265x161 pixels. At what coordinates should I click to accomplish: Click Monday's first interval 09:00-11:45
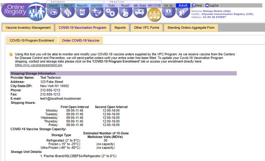pos(75,110)
